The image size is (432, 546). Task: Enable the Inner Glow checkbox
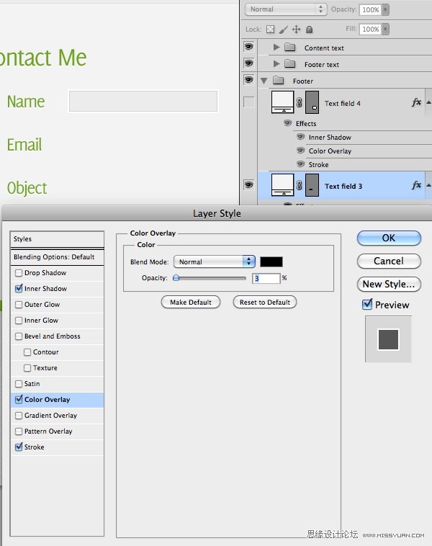tap(19, 321)
